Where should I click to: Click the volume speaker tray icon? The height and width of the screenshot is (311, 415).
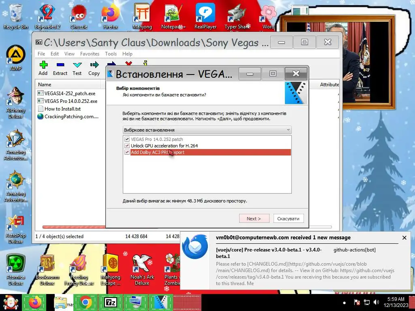(376, 302)
